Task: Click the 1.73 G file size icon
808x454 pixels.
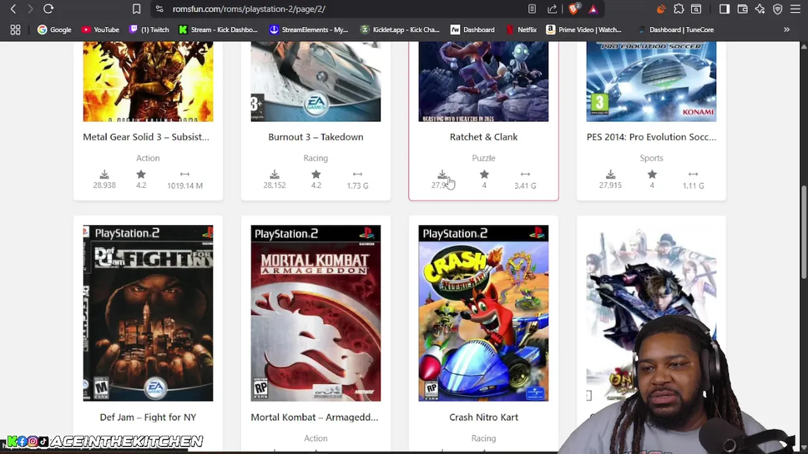Action: click(357, 174)
